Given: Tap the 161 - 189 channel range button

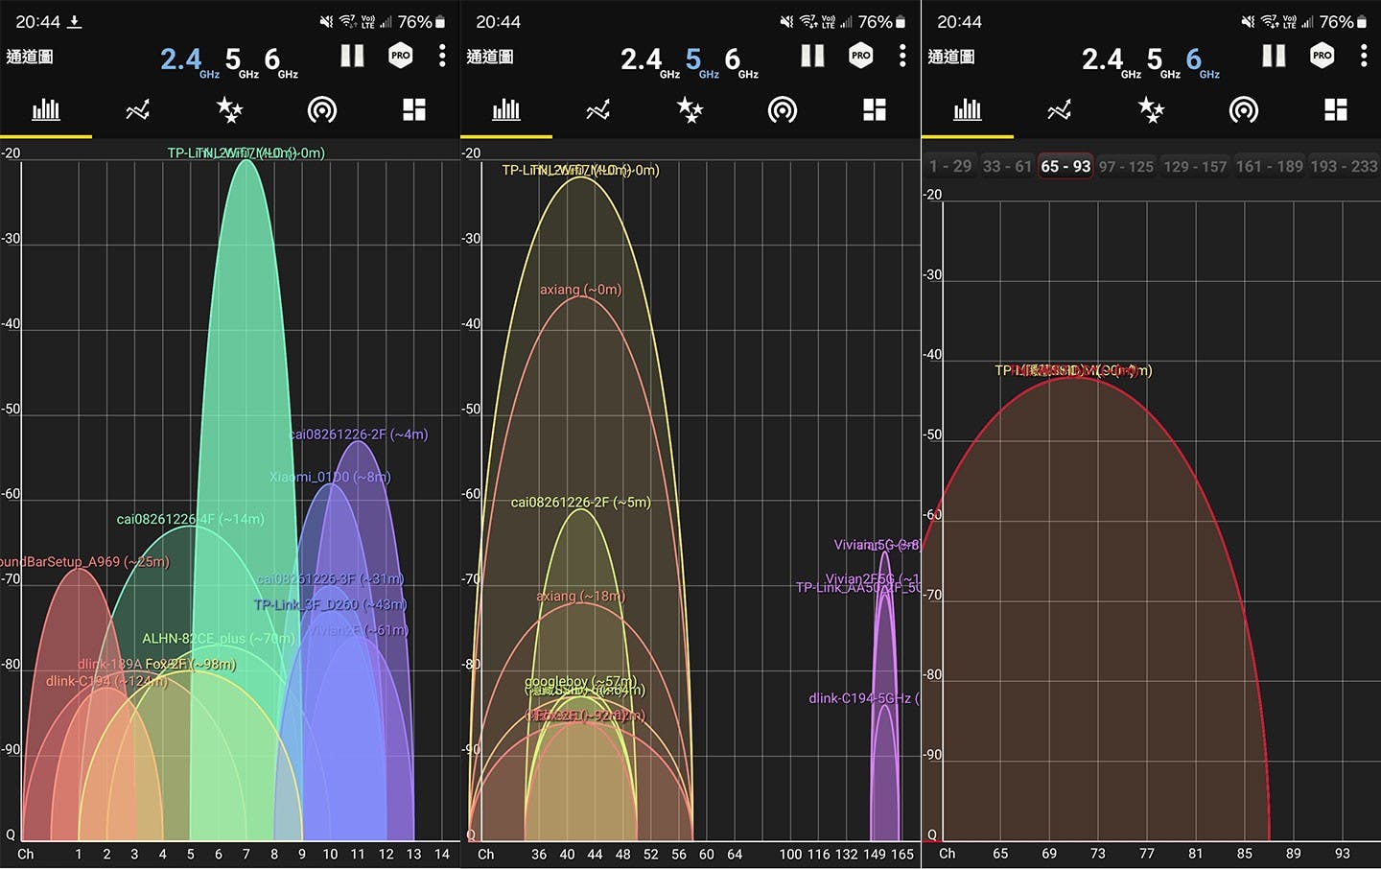Looking at the screenshot, I should click(1269, 167).
